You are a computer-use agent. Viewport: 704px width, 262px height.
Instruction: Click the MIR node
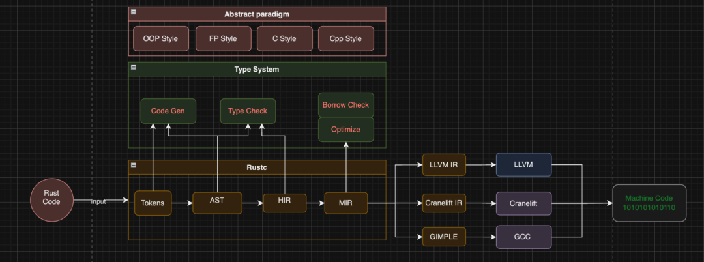point(345,203)
